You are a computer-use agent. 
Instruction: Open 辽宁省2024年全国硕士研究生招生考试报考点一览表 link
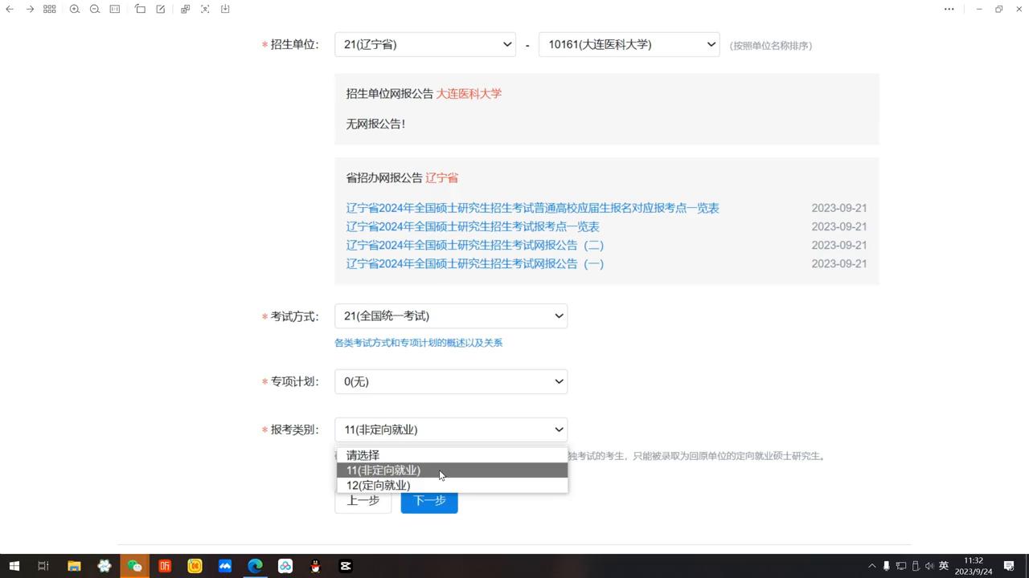[x=472, y=226]
